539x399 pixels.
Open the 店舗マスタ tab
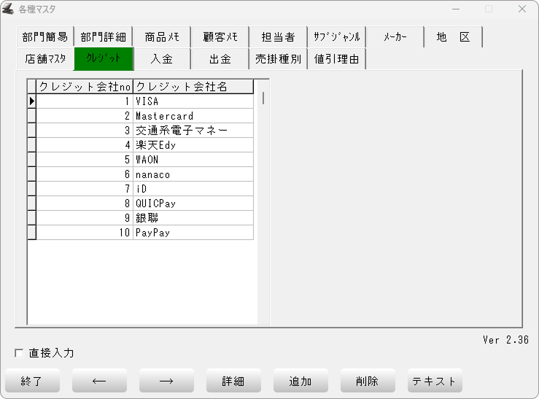(44, 59)
